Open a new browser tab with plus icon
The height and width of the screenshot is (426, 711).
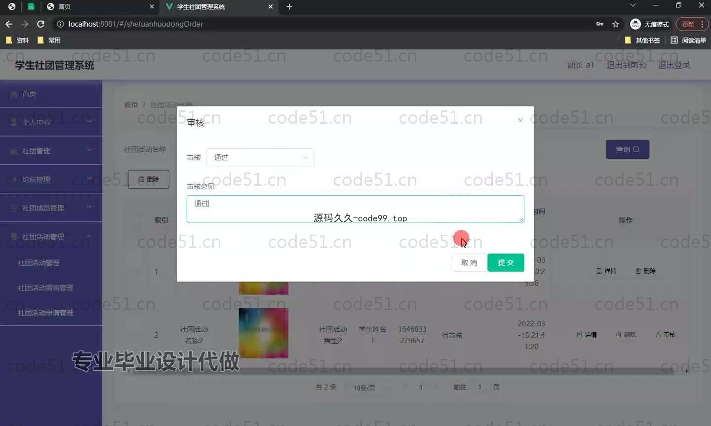tap(289, 6)
